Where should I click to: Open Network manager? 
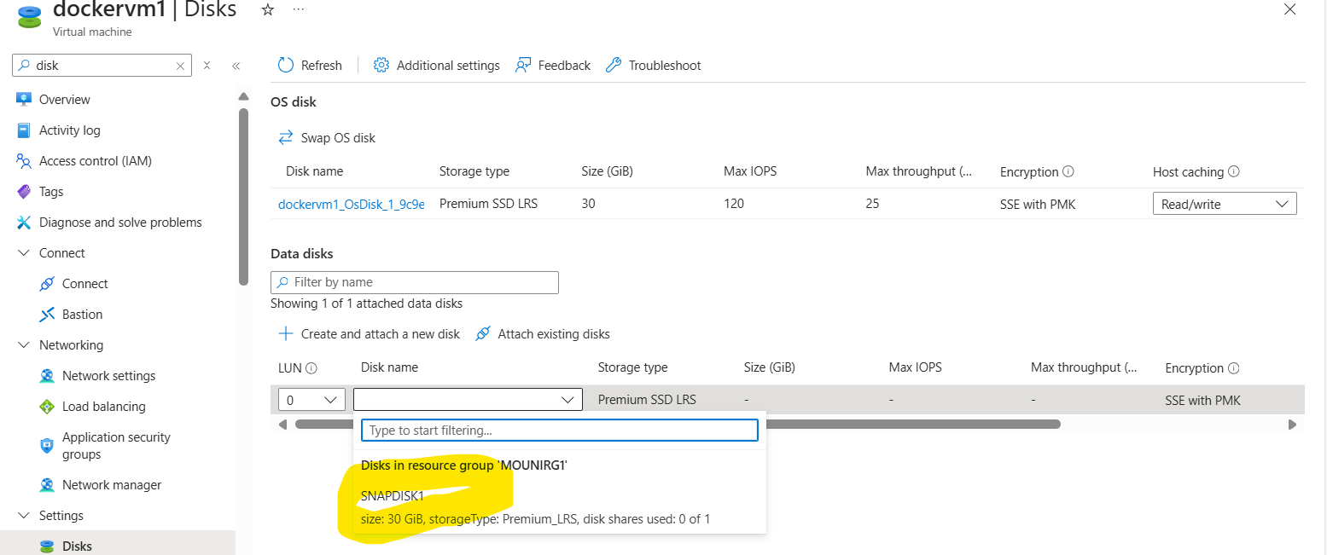point(111,485)
